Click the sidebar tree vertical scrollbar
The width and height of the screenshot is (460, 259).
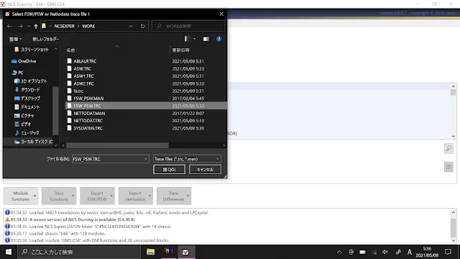pos(55,110)
